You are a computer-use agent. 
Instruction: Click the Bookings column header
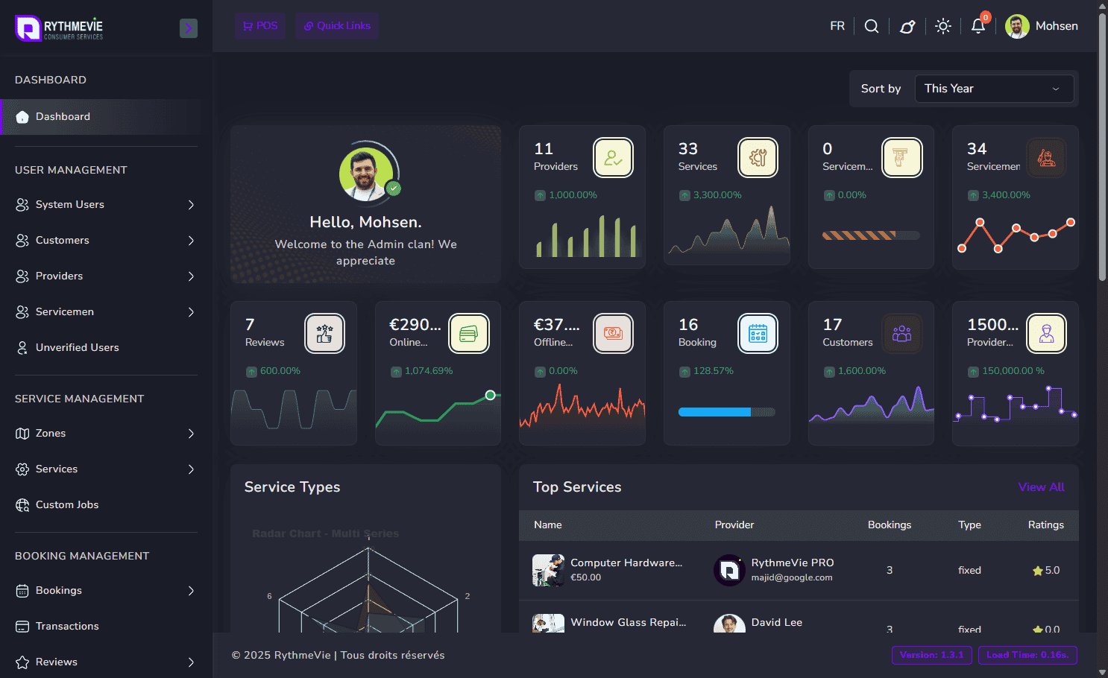click(x=890, y=525)
